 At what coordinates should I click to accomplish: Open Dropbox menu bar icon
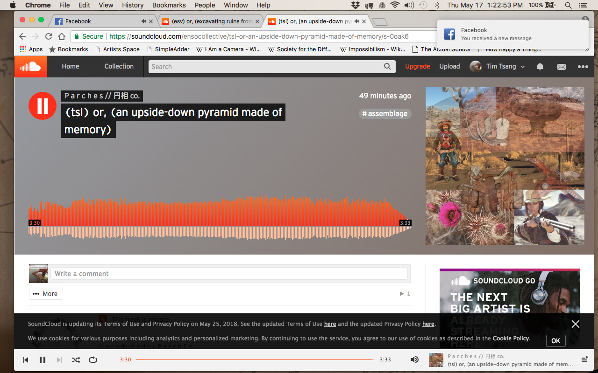(x=356, y=5)
